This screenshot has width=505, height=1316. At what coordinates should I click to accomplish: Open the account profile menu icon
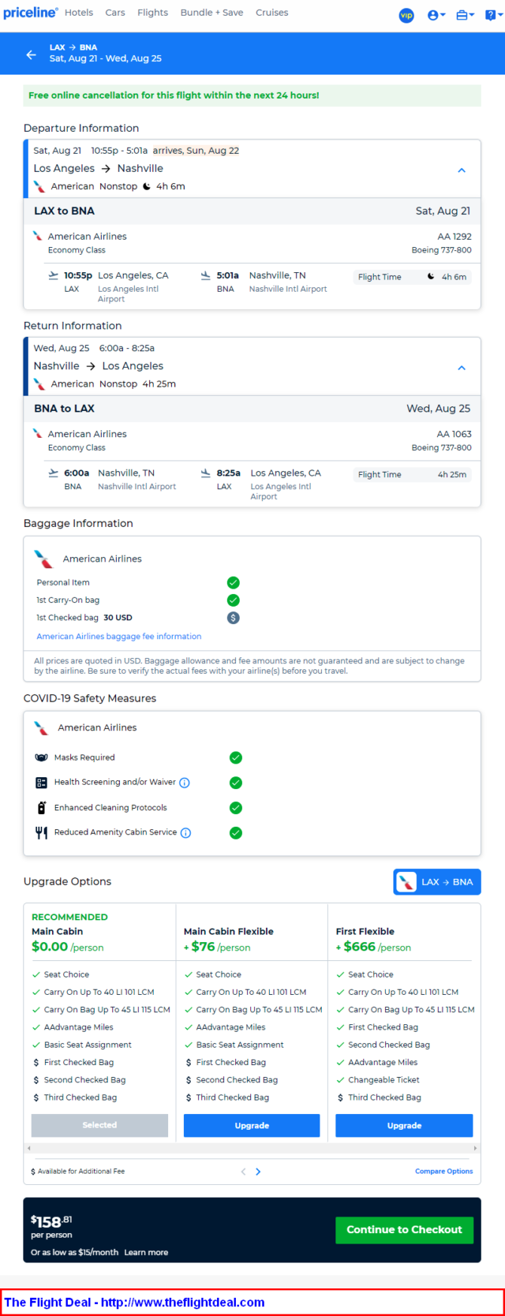[x=436, y=15]
